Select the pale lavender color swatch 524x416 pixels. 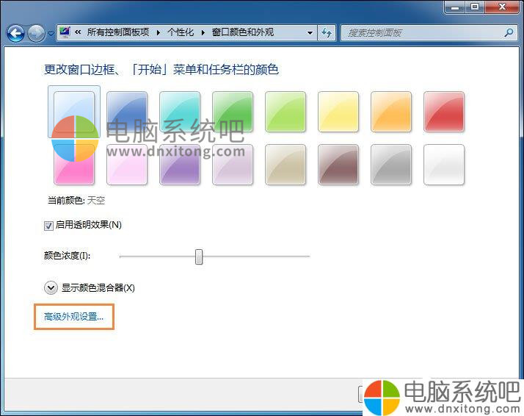tap(233, 165)
